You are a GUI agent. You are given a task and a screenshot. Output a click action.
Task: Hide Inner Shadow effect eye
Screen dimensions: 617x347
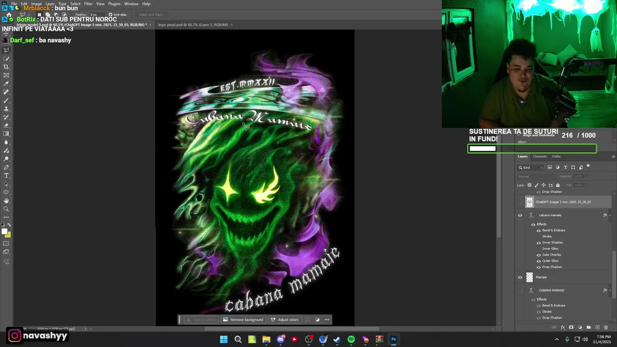pos(539,242)
